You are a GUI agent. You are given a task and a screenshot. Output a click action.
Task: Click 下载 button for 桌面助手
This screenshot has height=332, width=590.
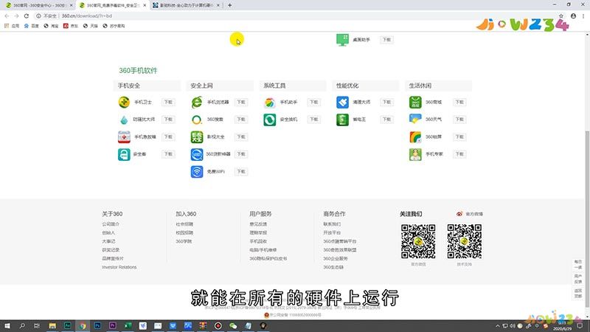386,40
